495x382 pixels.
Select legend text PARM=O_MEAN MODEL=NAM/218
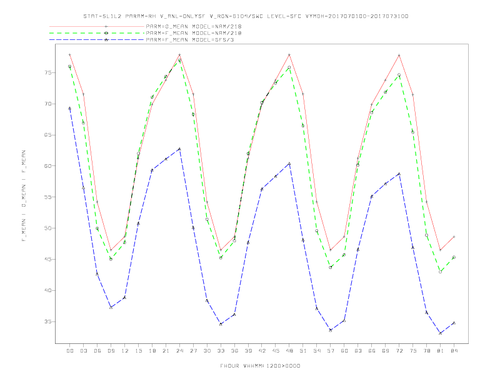point(194,26)
